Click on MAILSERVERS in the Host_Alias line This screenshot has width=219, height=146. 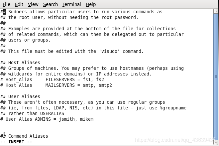pyautogui.click(x=60, y=85)
